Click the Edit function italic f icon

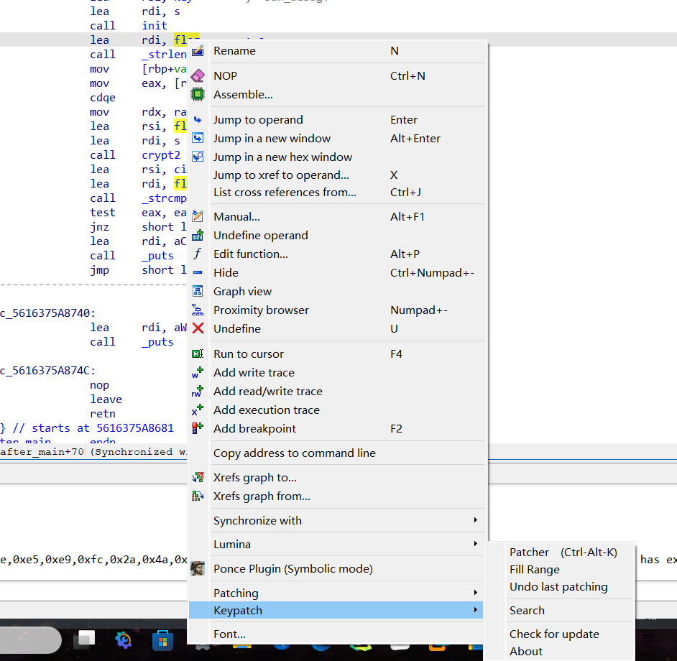point(198,254)
